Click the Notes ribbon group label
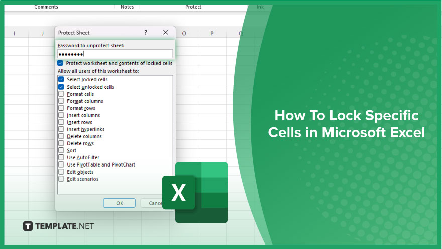 [127, 7]
